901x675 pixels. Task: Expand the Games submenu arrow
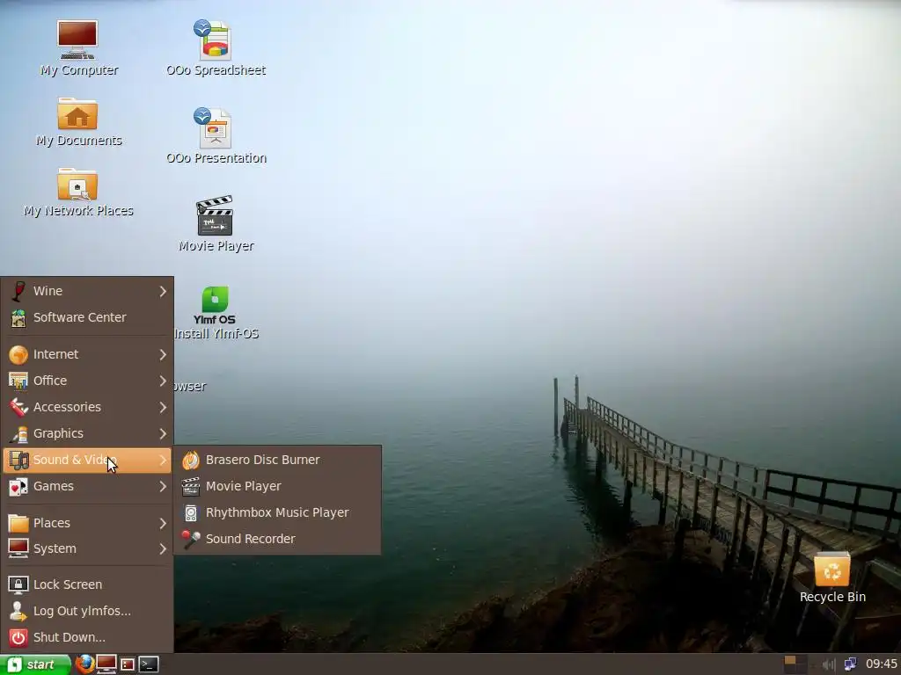163,487
